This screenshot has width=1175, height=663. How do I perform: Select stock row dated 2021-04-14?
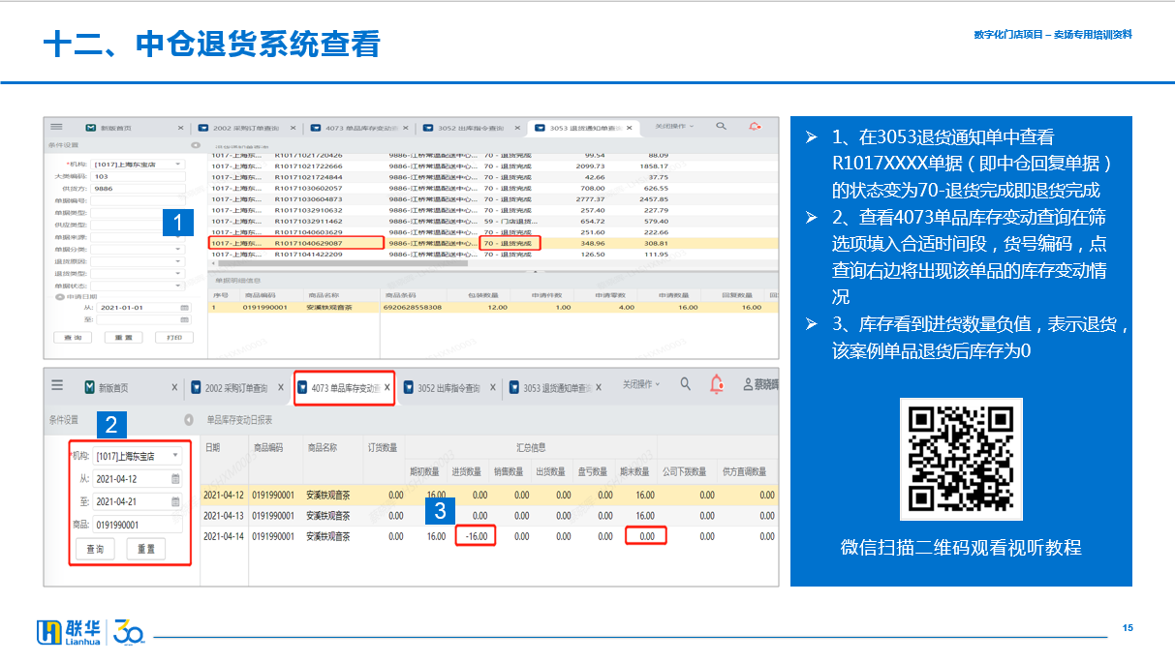(489, 536)
